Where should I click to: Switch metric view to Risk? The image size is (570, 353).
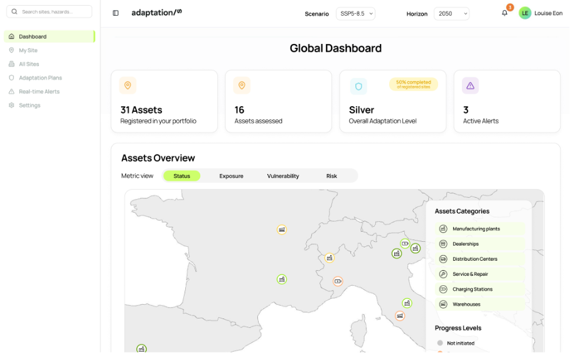(331, 176)
